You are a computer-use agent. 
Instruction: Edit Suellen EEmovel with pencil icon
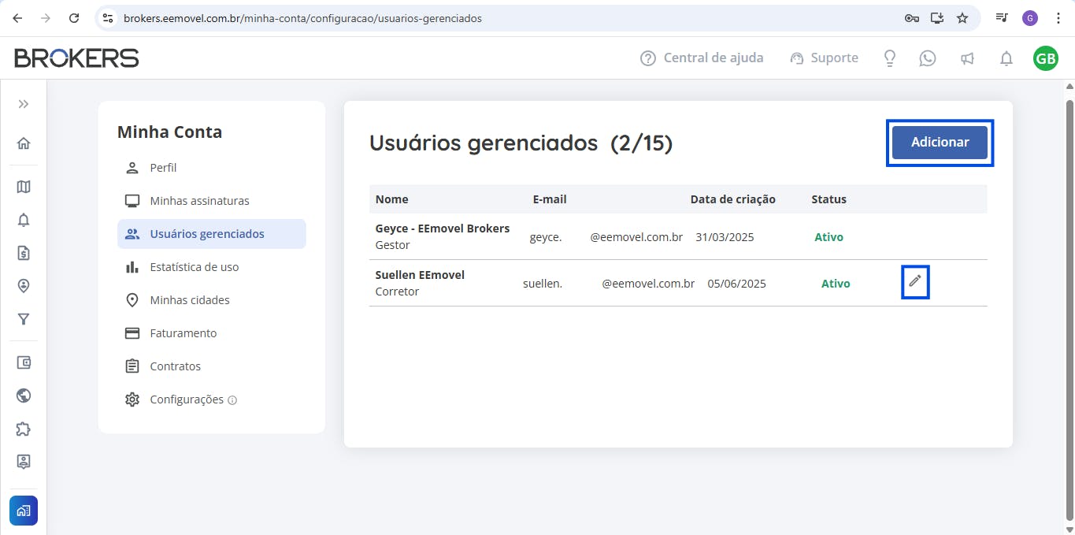point(914,281)
